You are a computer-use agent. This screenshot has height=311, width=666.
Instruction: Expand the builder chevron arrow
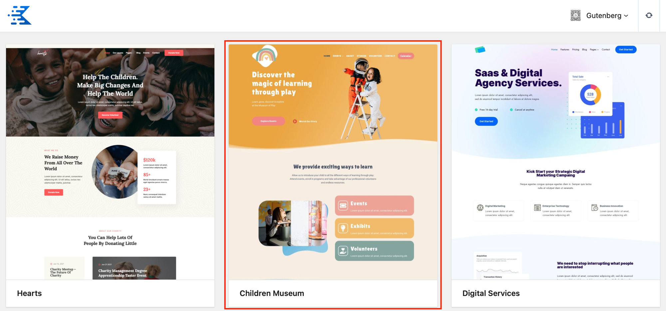(x=626, y=16)
